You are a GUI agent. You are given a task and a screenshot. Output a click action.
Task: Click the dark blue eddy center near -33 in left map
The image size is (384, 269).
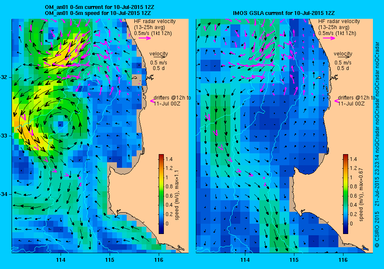pyautogui.click(x=61, y=124)
